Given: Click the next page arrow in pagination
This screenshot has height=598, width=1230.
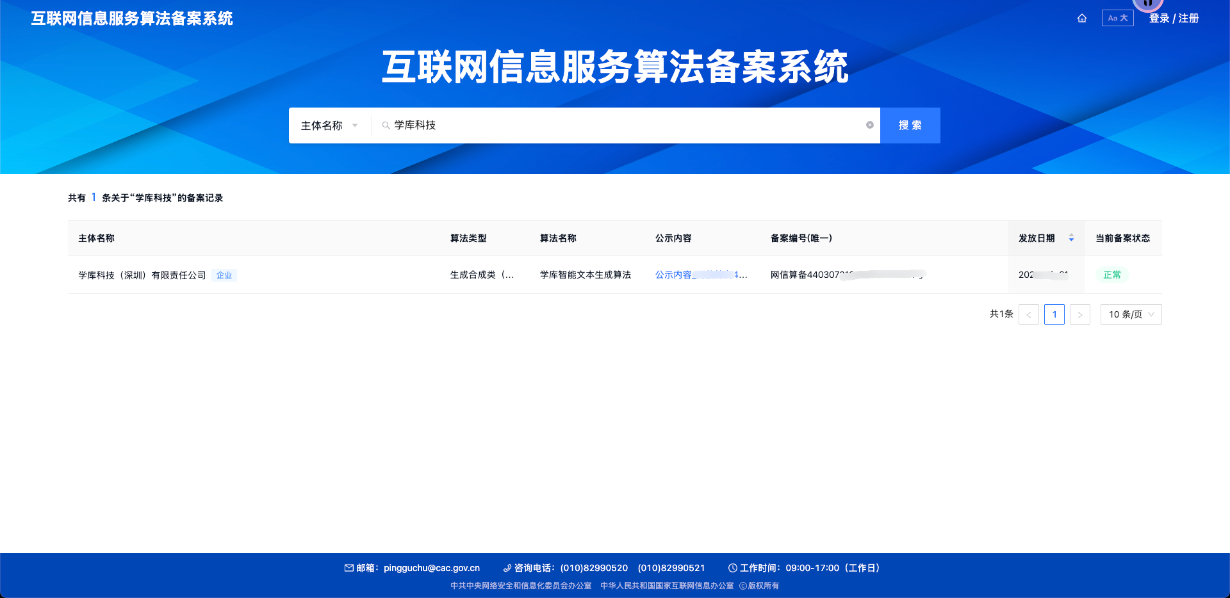Looking at the screenshot, I should click(1080, 314).
